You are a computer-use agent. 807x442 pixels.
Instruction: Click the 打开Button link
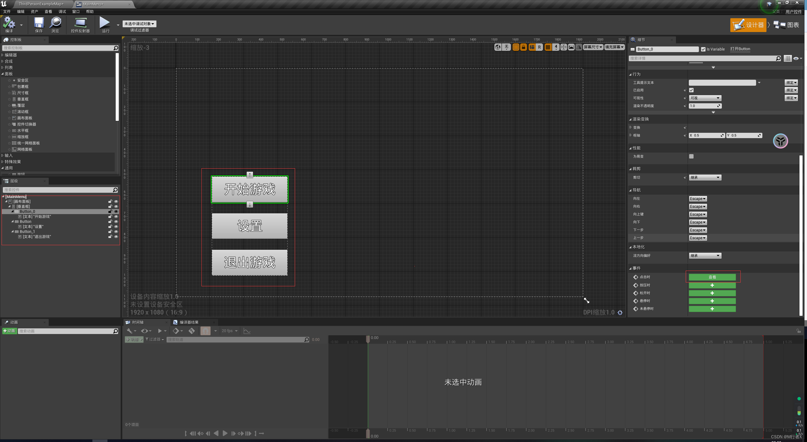click(x=740, y=49)
